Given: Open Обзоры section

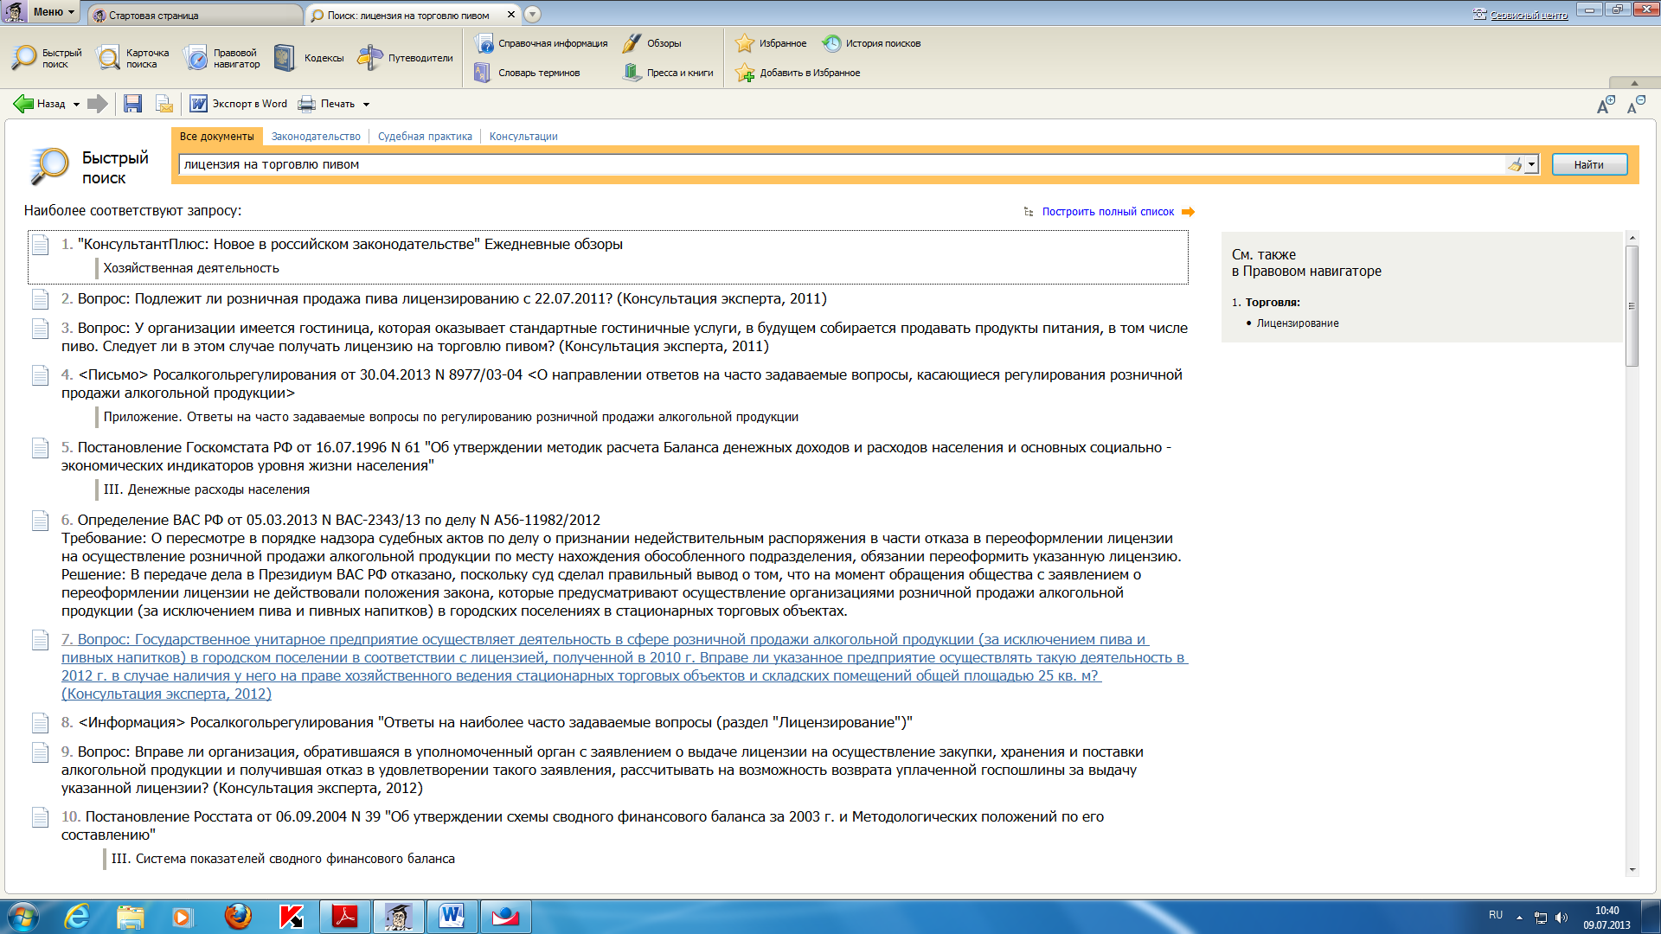Looking at the screenshot, I should pyautogui.click(x=652, y=43).
